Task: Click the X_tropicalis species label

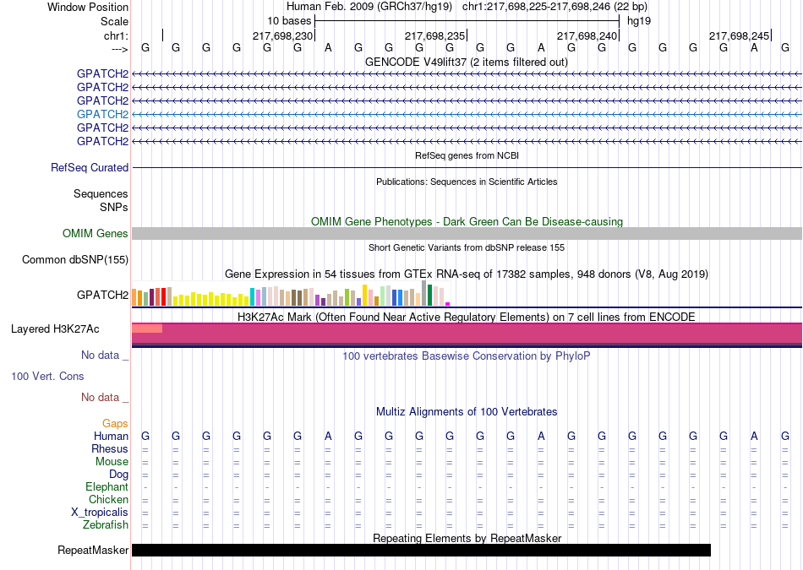Action: point(100,513)
